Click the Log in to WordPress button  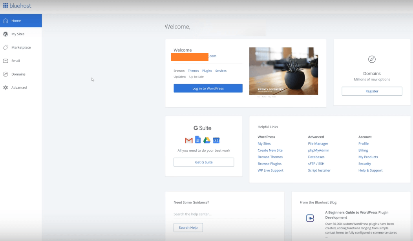point(208,88)
